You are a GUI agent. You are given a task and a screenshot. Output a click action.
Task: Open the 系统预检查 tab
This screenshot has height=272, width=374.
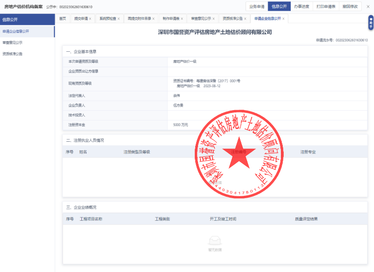click(107, 19)
